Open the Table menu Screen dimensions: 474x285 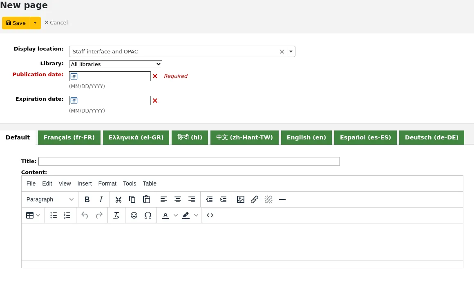pos(149,183)
